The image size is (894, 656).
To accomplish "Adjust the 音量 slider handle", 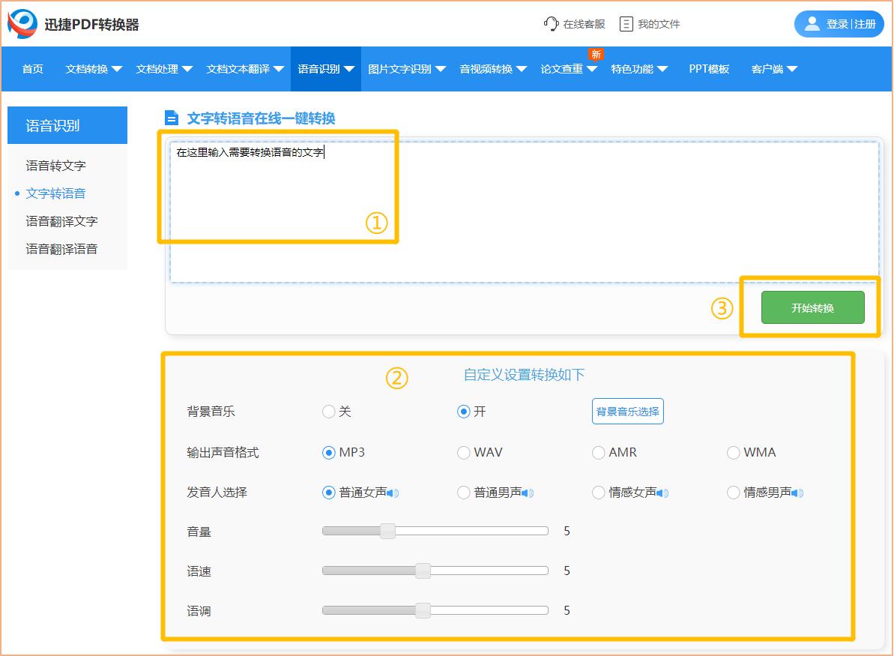I will point(388,530).
